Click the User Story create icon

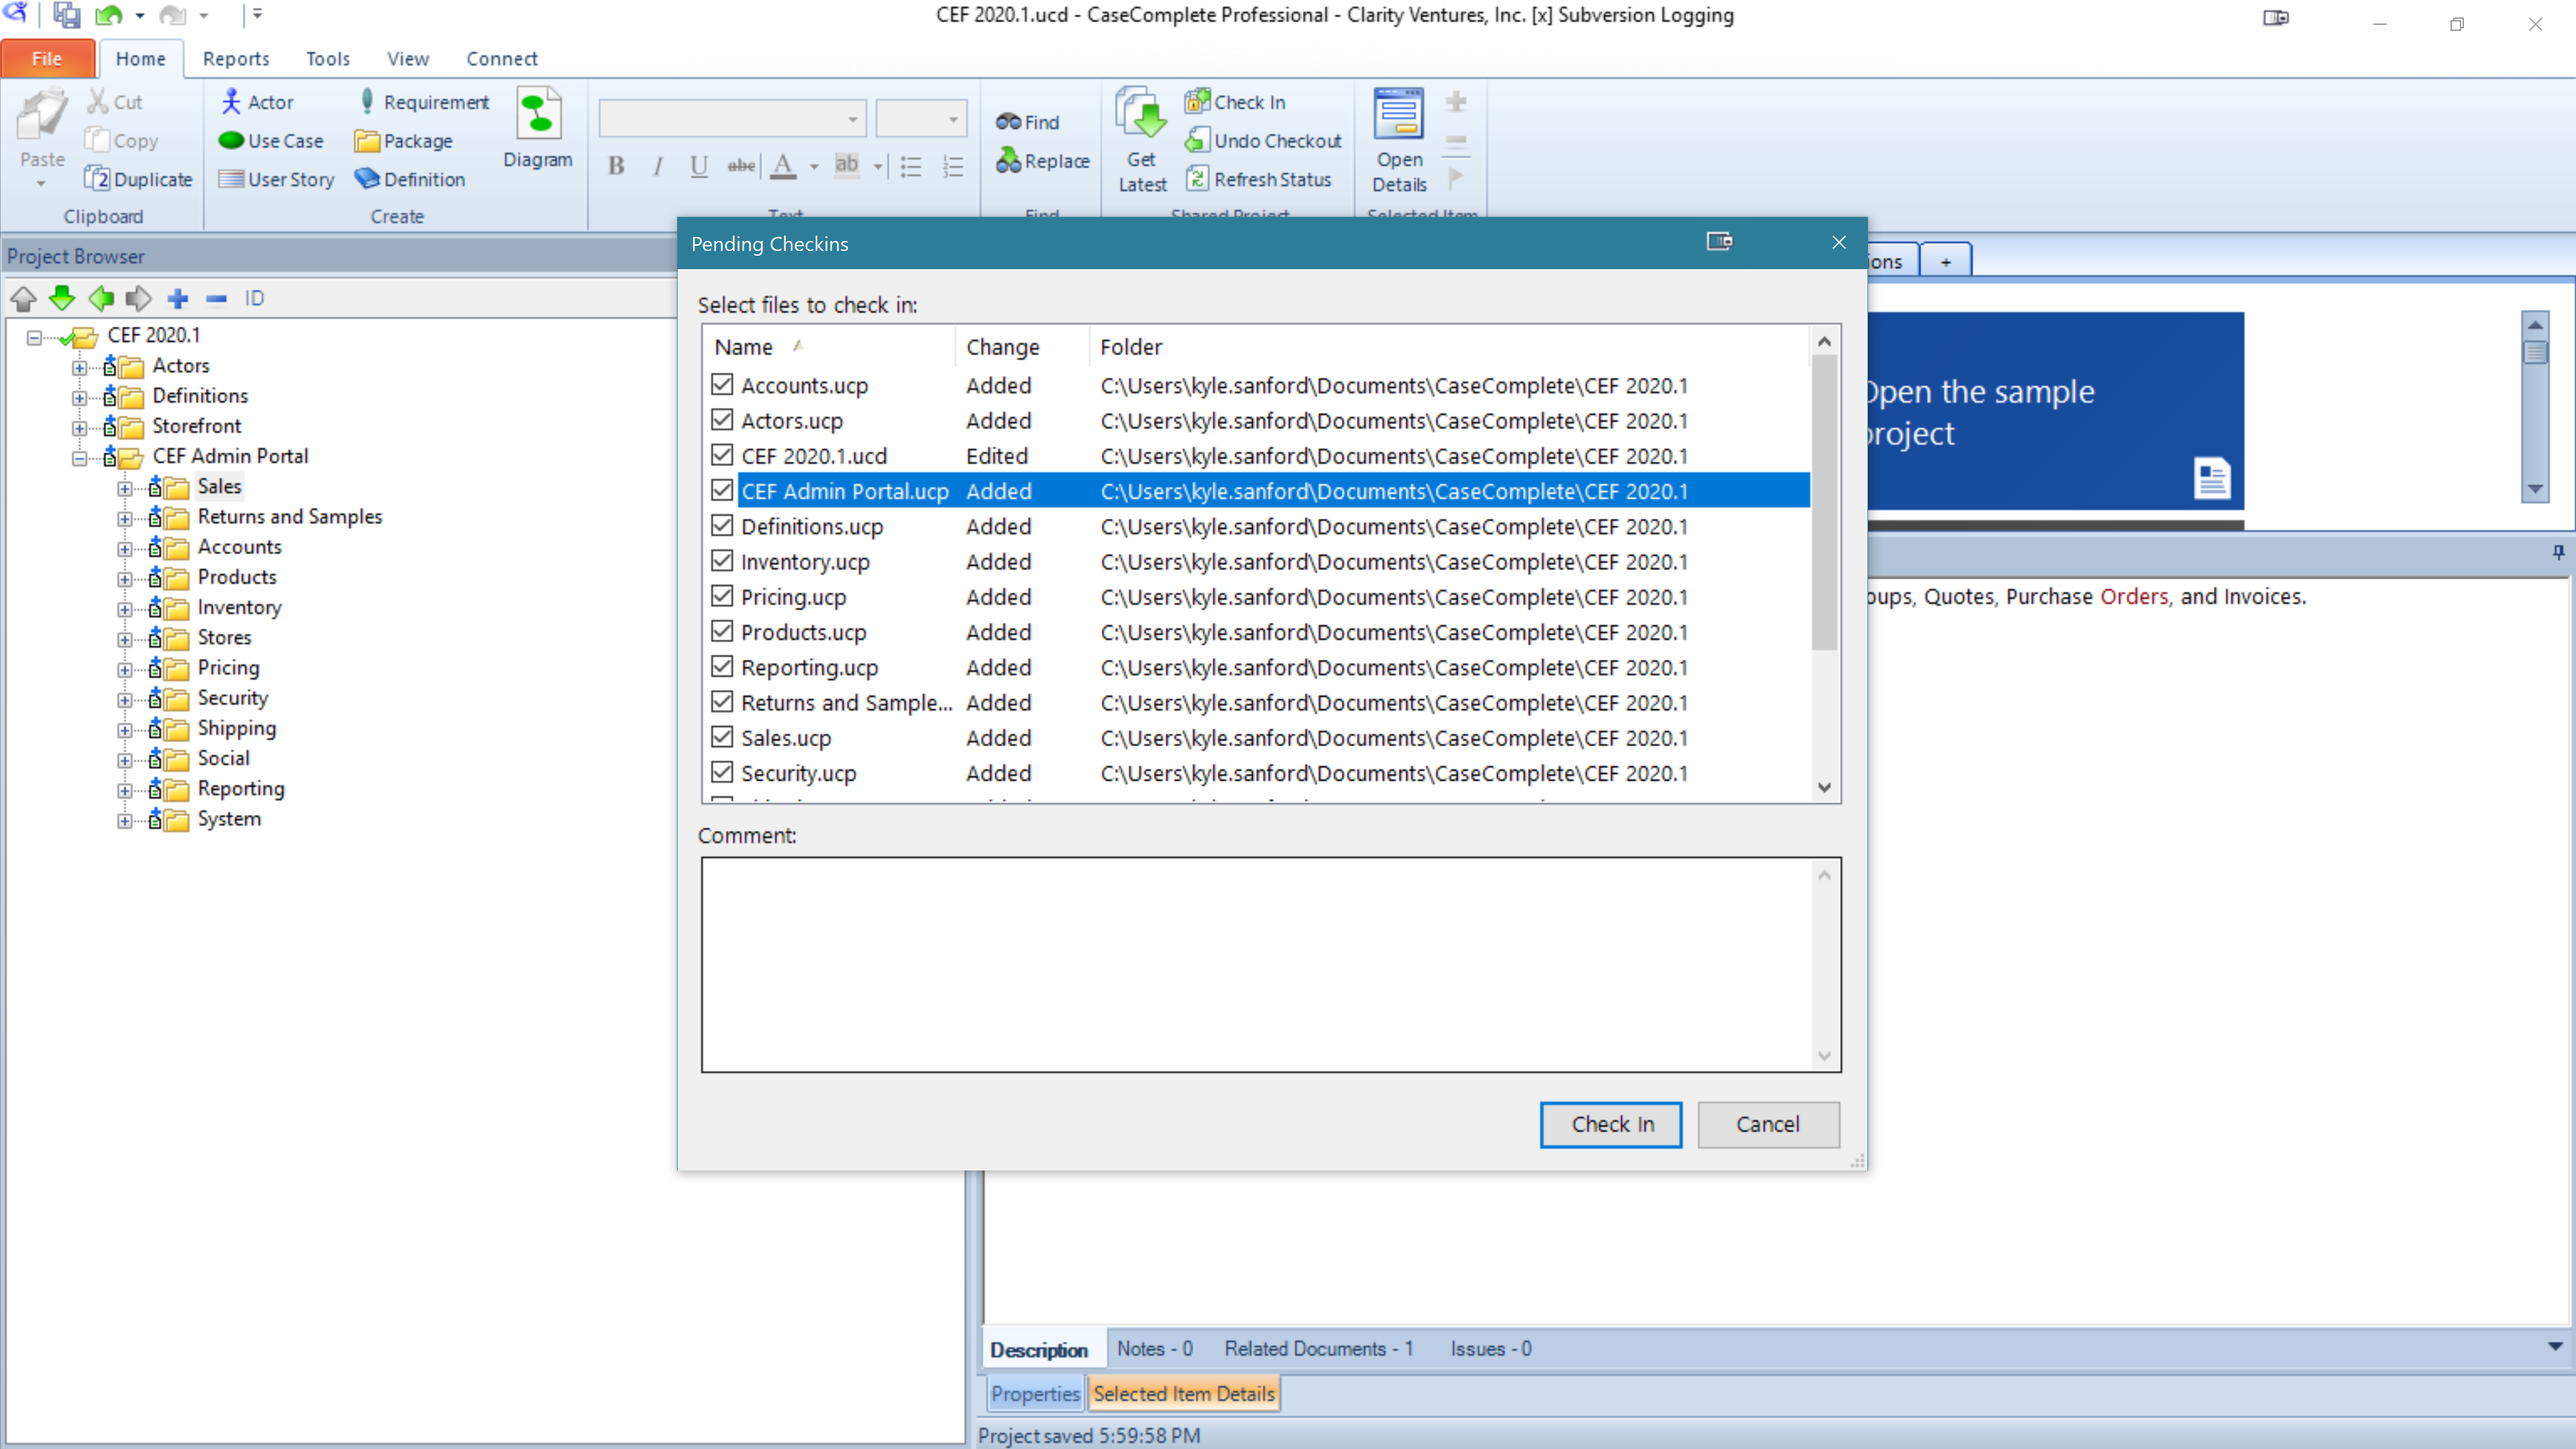[x=231, y=179]
